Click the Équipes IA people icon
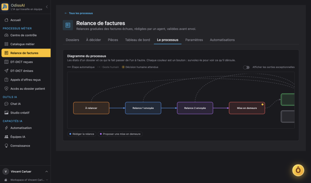Viewport: 311px width, 183px height. tap(6, 137)
